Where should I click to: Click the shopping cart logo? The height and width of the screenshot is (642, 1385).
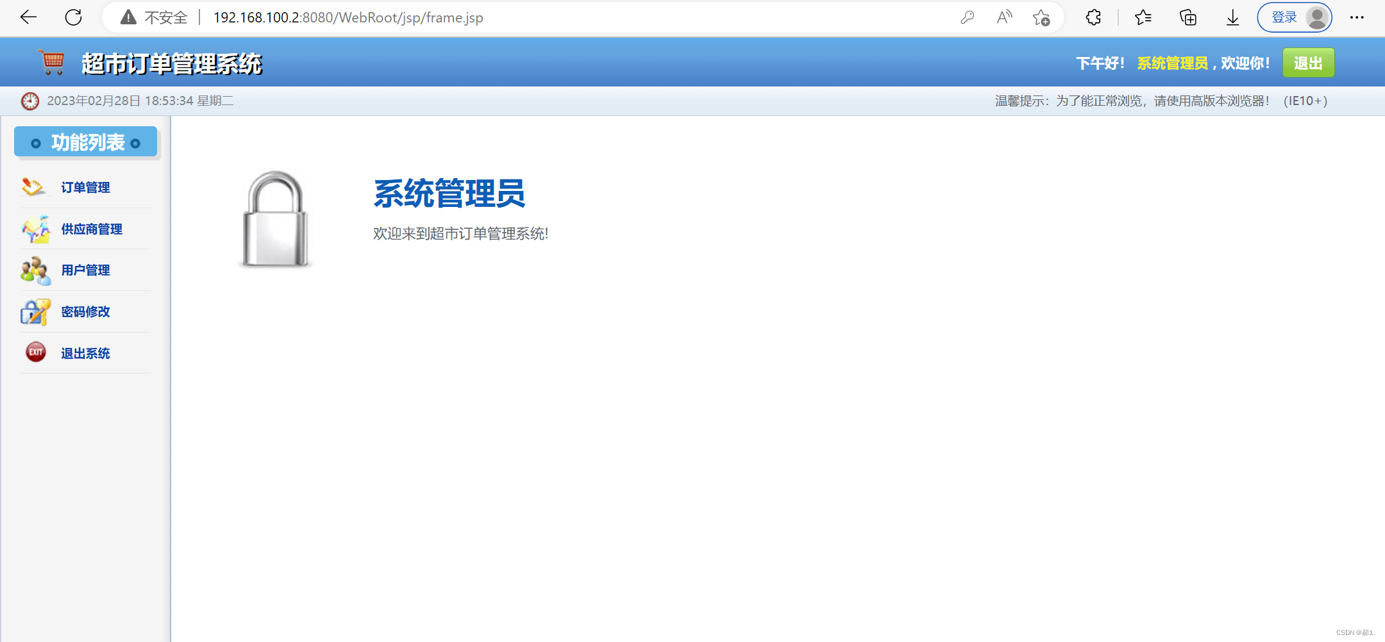[x=51, y=62]
